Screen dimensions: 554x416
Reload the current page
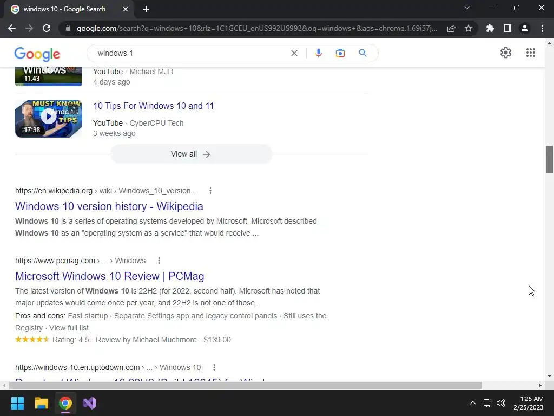[47, 28]
